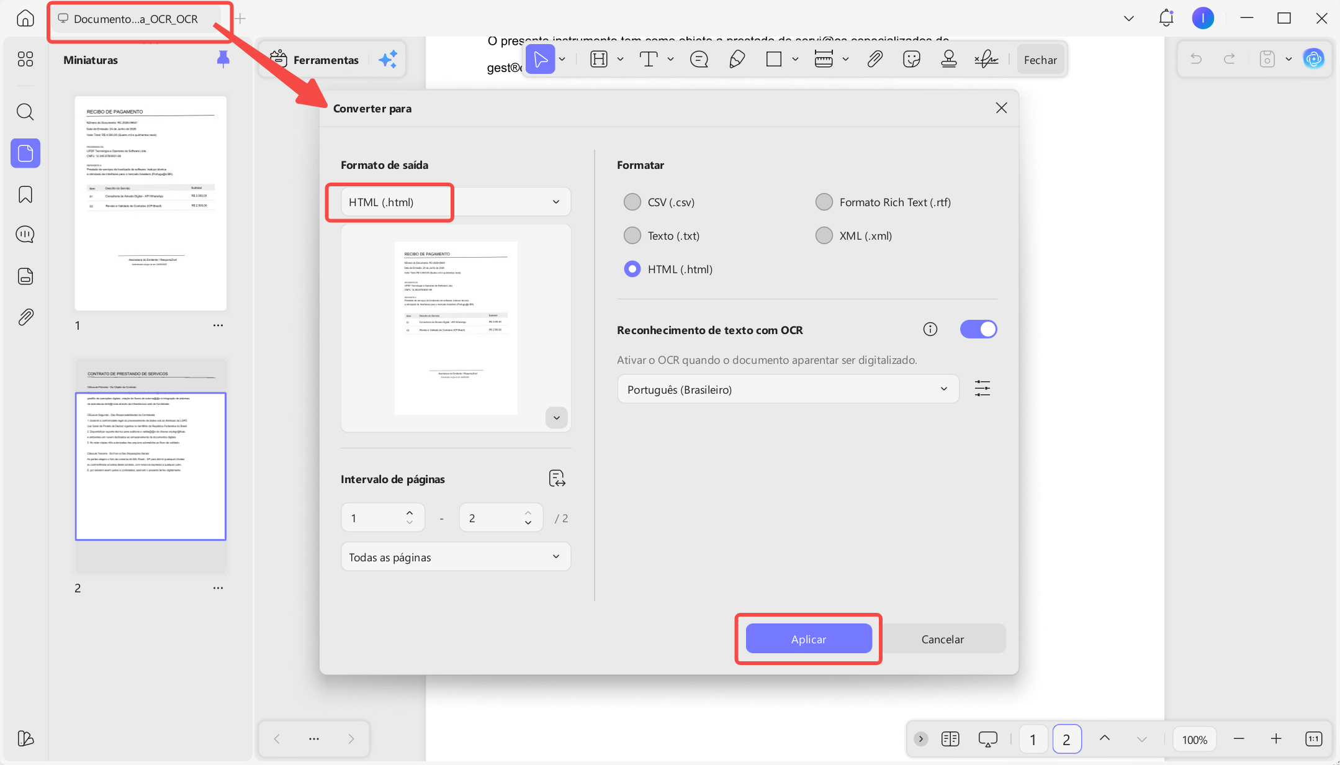1340x765 pixels.
Task: Select page 2 thumbnail
Action: pos(151,466)
